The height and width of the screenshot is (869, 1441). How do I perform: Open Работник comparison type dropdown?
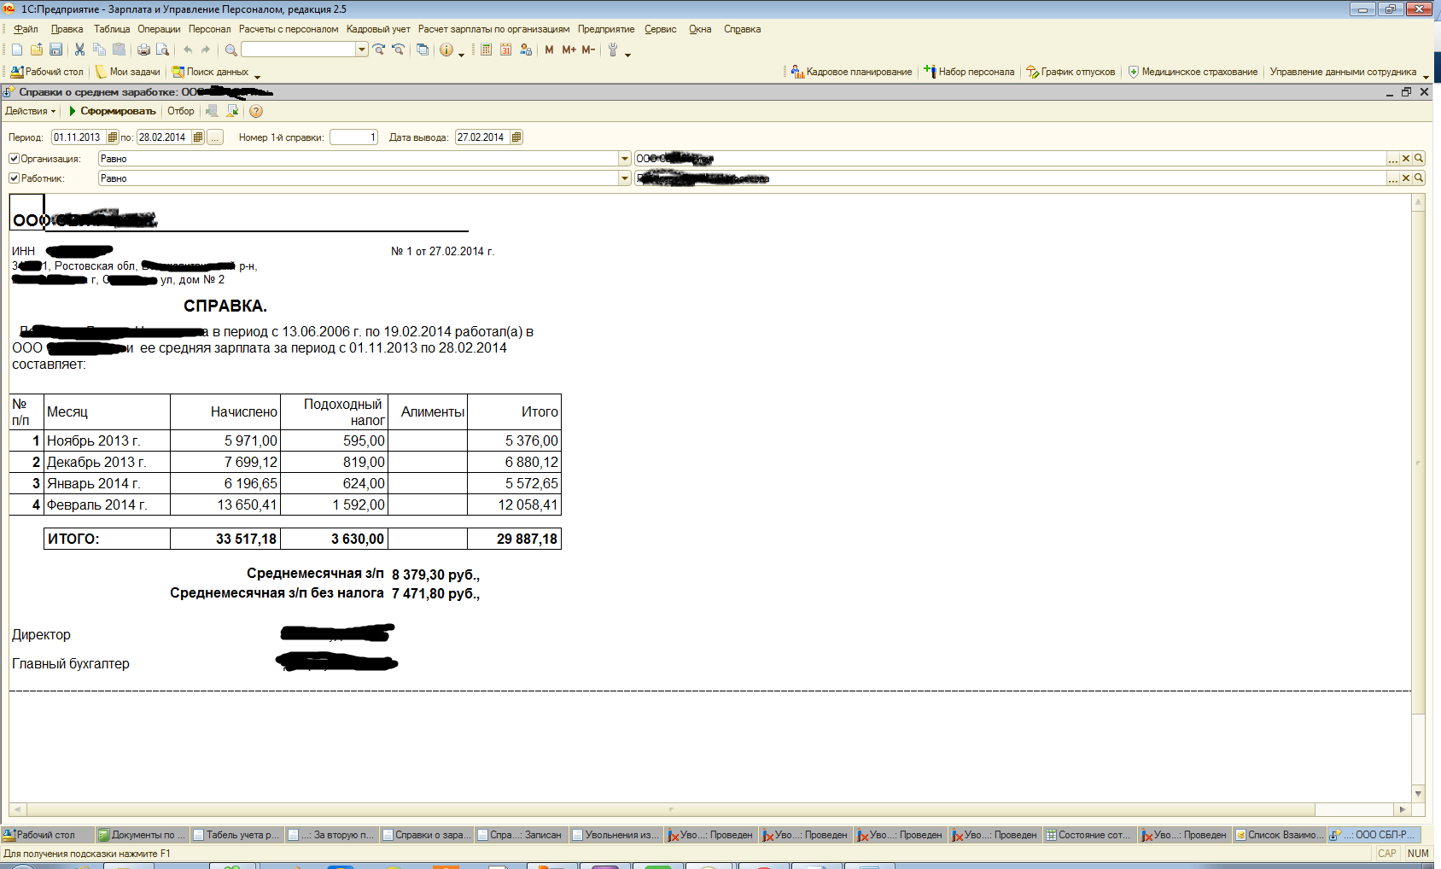625,178
